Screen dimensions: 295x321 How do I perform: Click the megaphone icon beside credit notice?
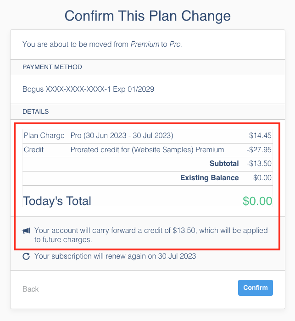click(x=26, y=230)
